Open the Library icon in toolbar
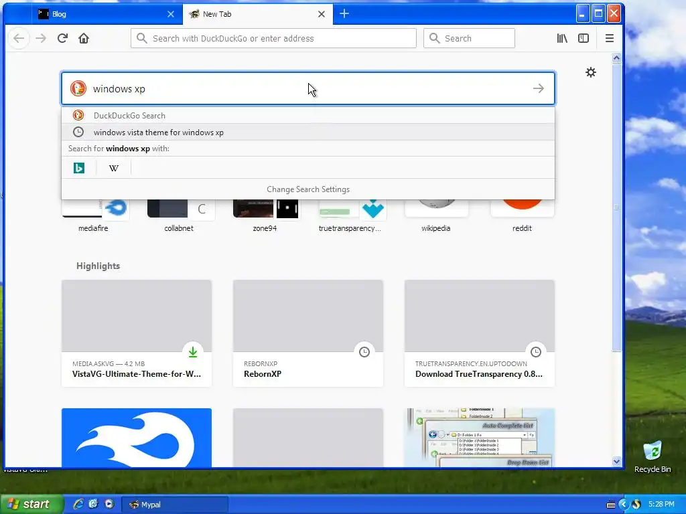 (x=562, y=38)
